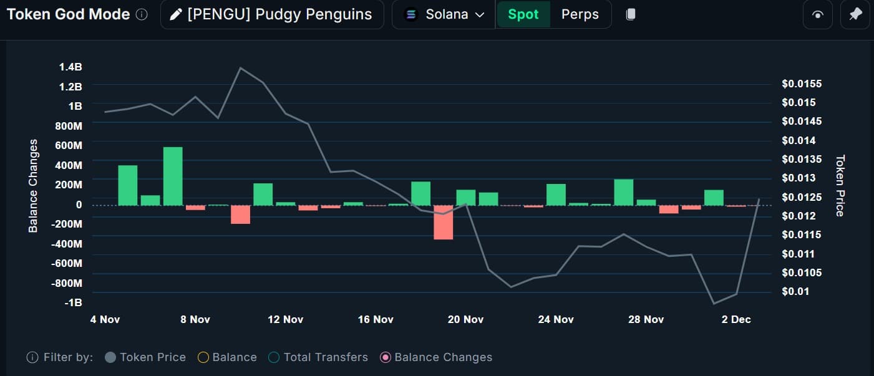
Task: Enable the Balance filter
Action: click(203, 357)
